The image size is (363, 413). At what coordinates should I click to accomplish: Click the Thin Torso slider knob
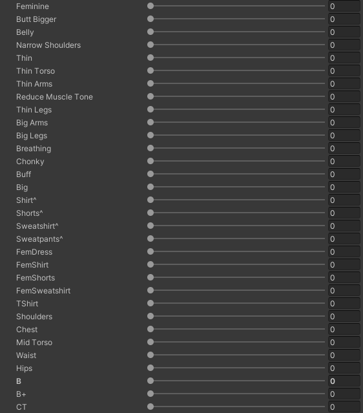click(x=150, y=70)
